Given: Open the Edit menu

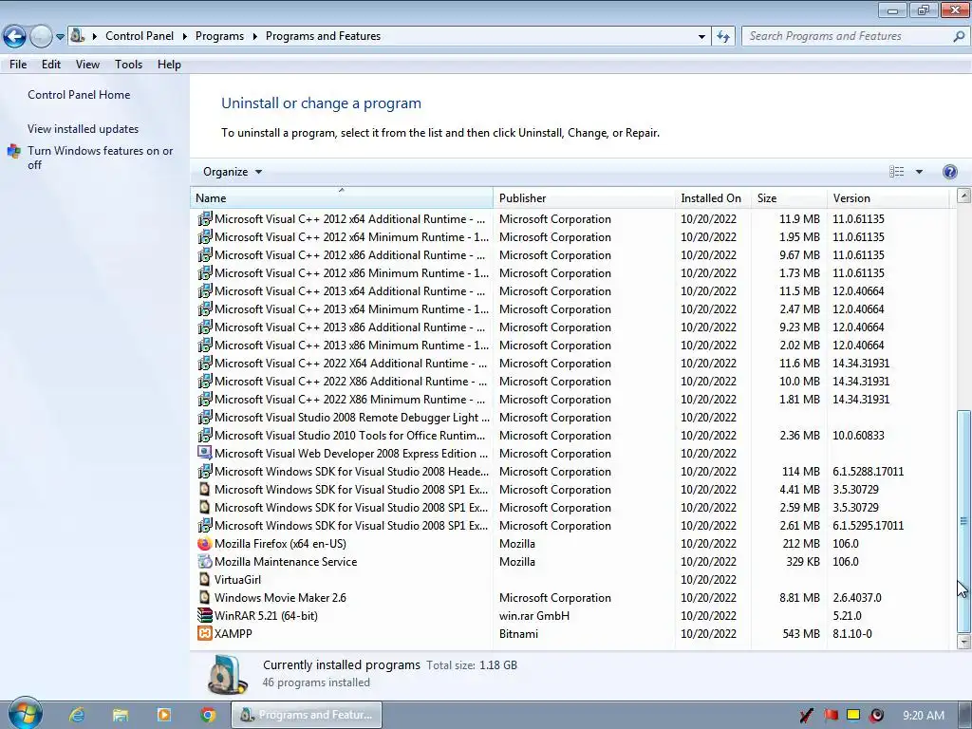Looking at the screenshot, I should point(51,65).
